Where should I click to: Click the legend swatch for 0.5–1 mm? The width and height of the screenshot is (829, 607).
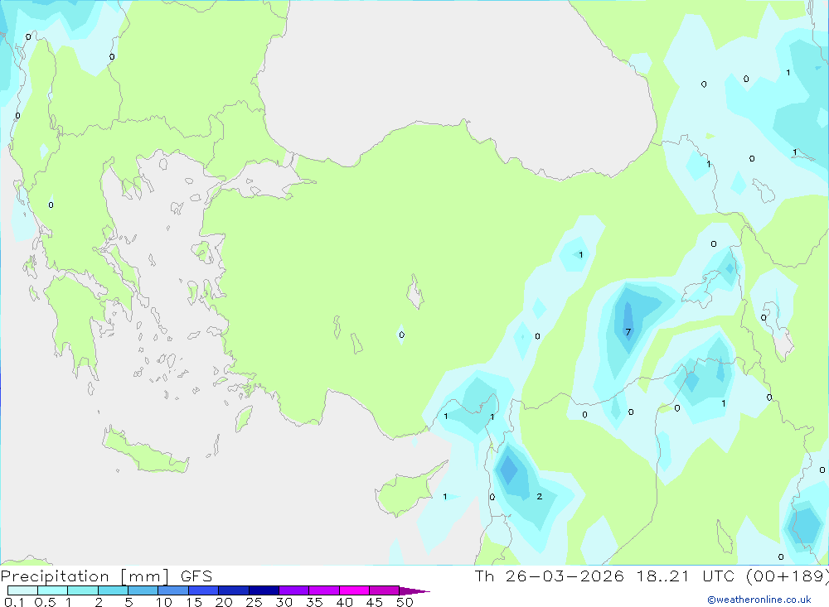[x=52, y=590]
